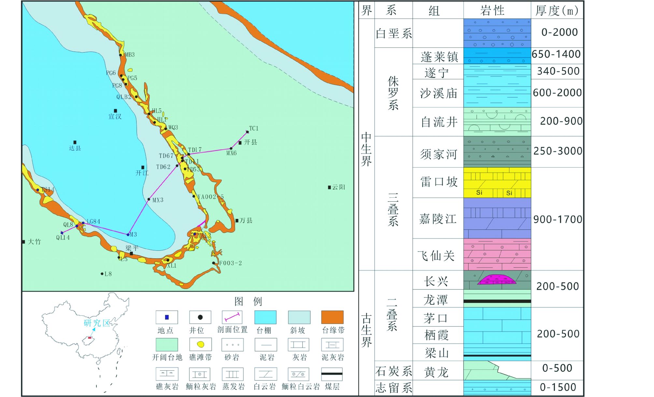Click the 雷口坡 yellow lithology cell
The image size is (654, 397).
tap(497, 182)
